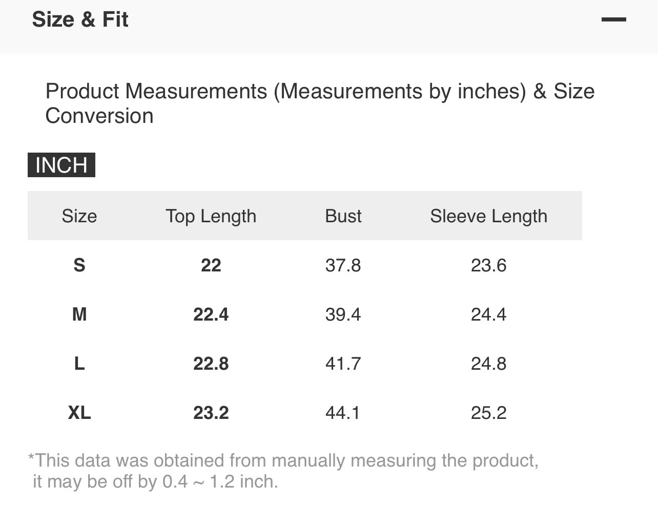Image resolution: width=658 pixels, height=507 pixels.
Task: Click the 44.1 bust value for XL
Action: [343, 412]
